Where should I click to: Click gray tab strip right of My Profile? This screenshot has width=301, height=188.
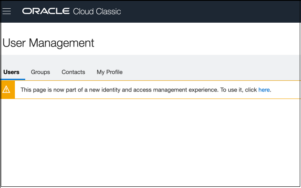click(211, 72)
